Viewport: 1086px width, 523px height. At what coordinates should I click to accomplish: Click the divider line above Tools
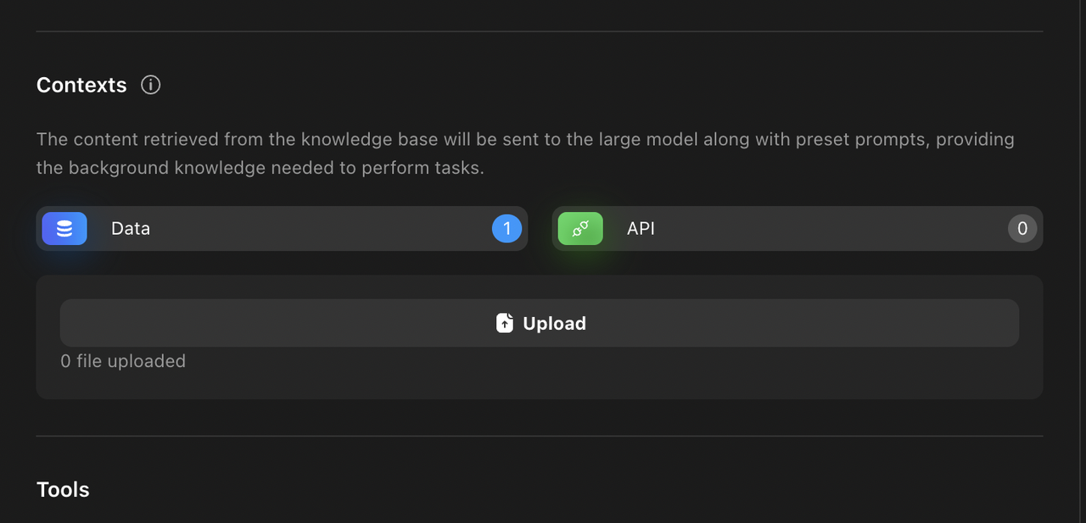pyautogui.click(x=540, y=437)
